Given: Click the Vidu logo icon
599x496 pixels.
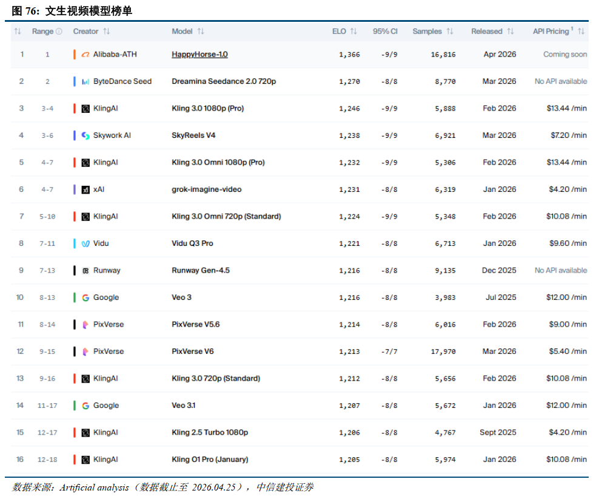Looking at the screenshot, I should pos(85,243).
